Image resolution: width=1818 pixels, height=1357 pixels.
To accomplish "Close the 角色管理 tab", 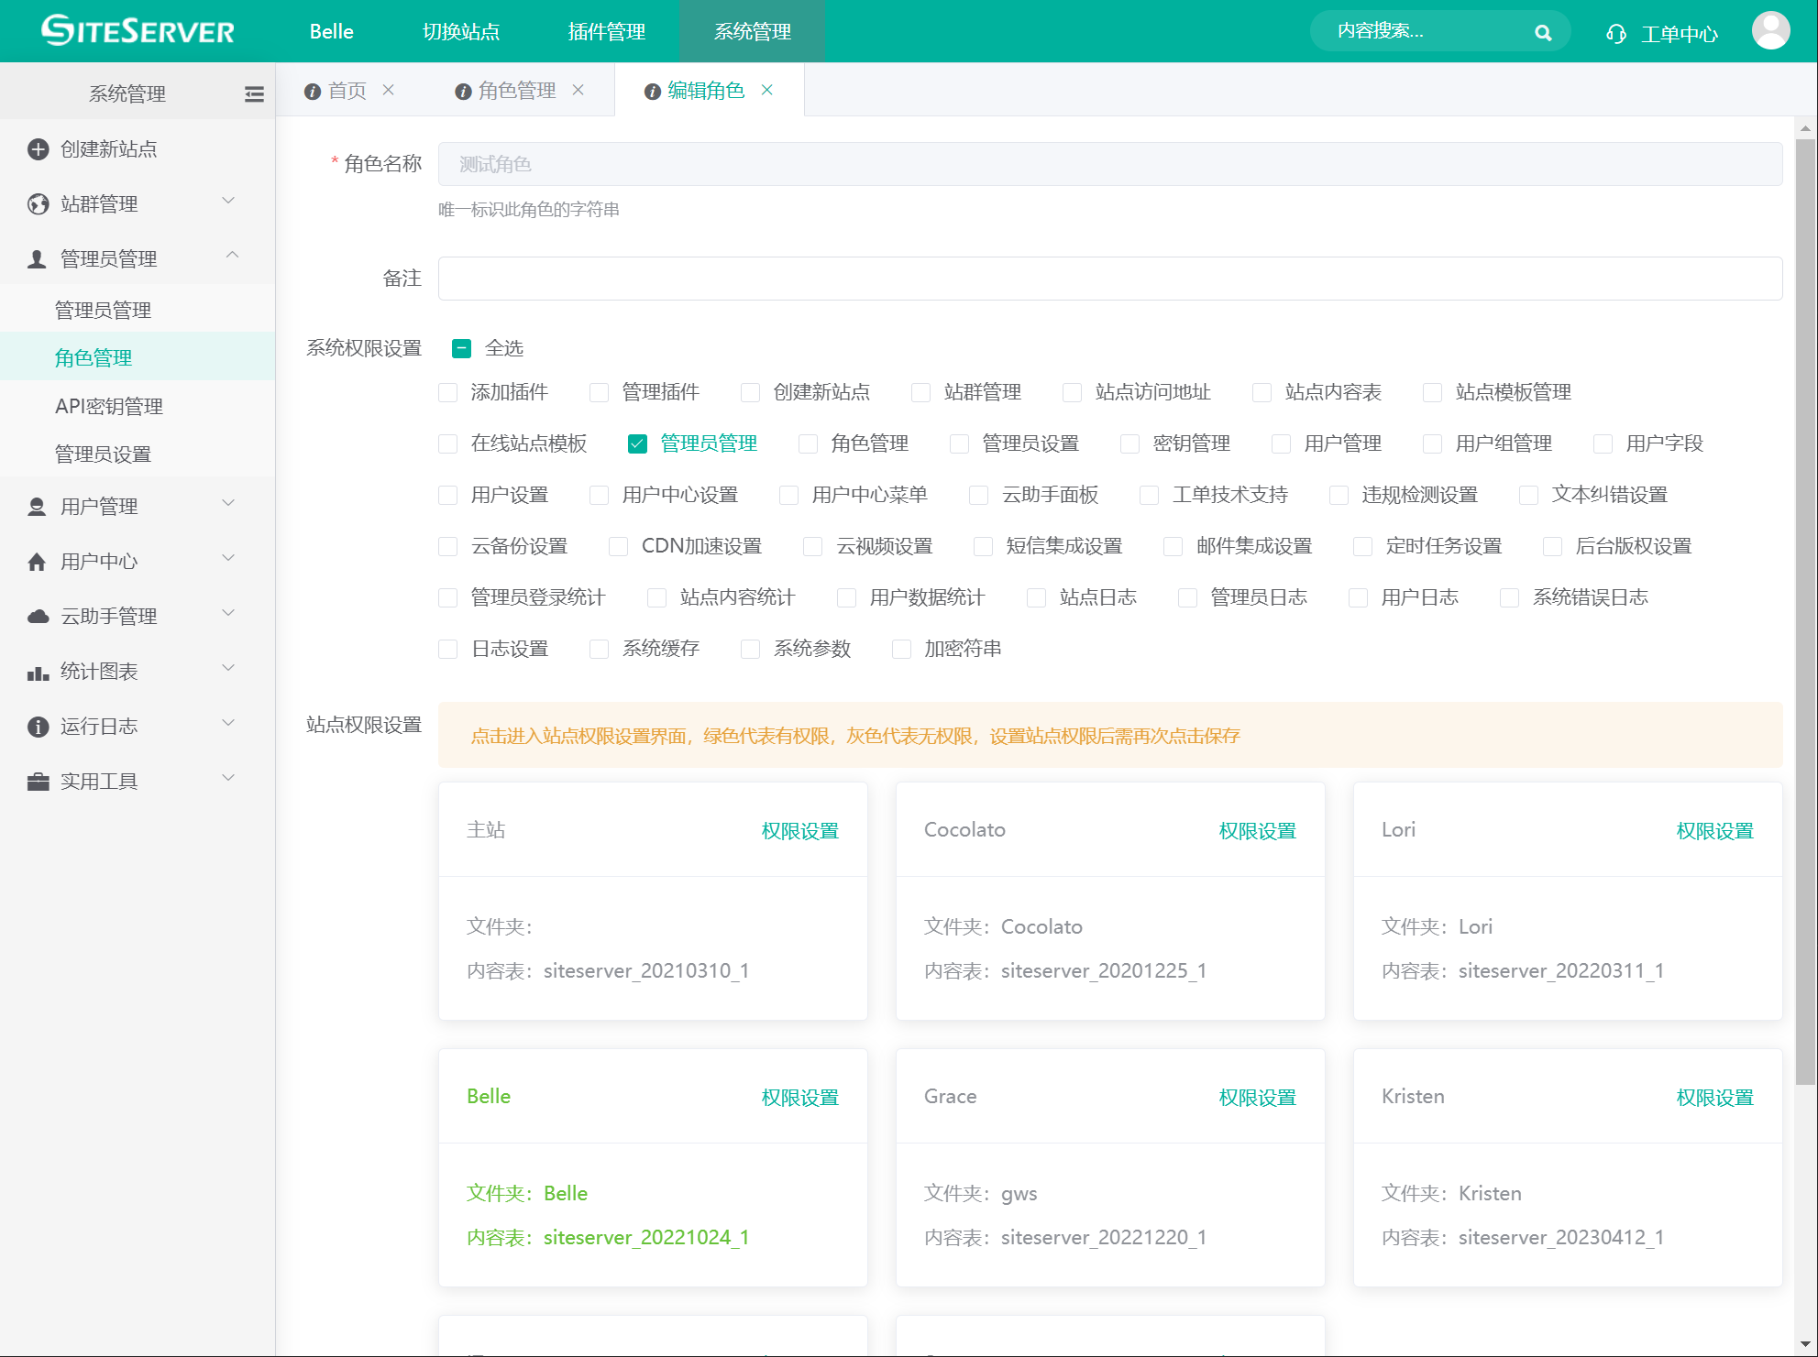I will 578,90.
